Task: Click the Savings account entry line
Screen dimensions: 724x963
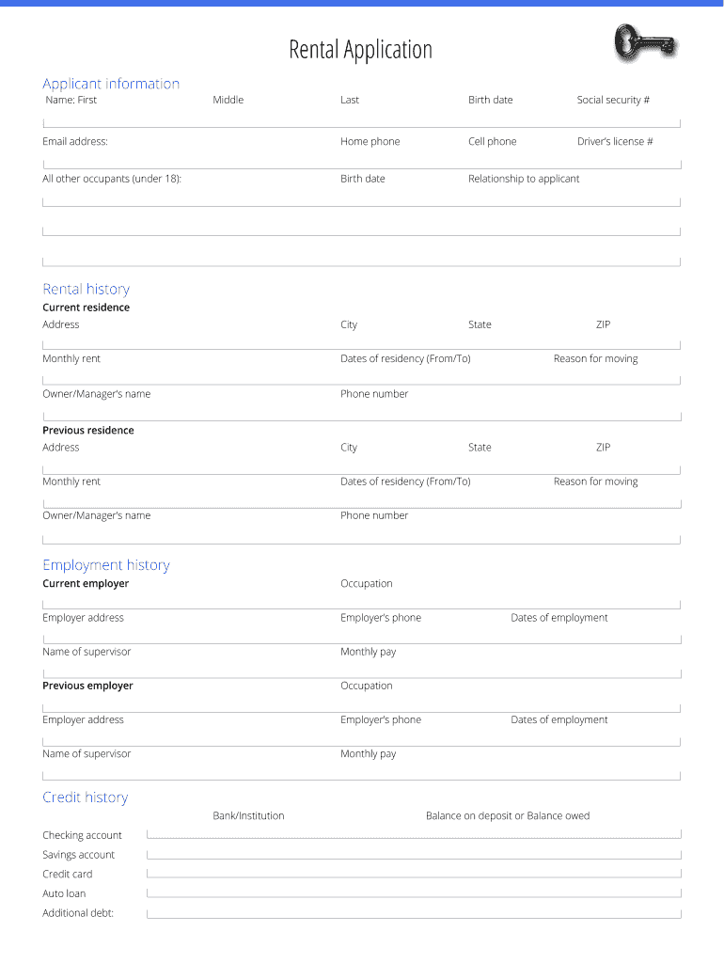Action: click(x=414, y=855)
